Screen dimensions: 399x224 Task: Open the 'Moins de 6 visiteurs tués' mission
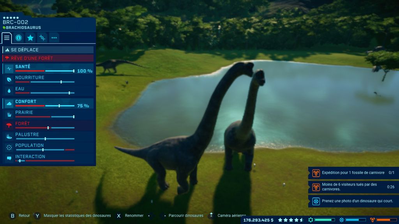click(353, 187)
